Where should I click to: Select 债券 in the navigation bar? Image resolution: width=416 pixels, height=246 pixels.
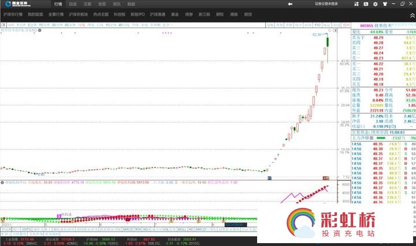point(189,14)
